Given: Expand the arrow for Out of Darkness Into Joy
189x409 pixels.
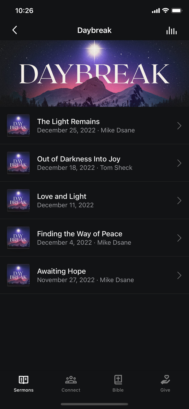Looking at the screenshot, I should click(x=179, y=163).
